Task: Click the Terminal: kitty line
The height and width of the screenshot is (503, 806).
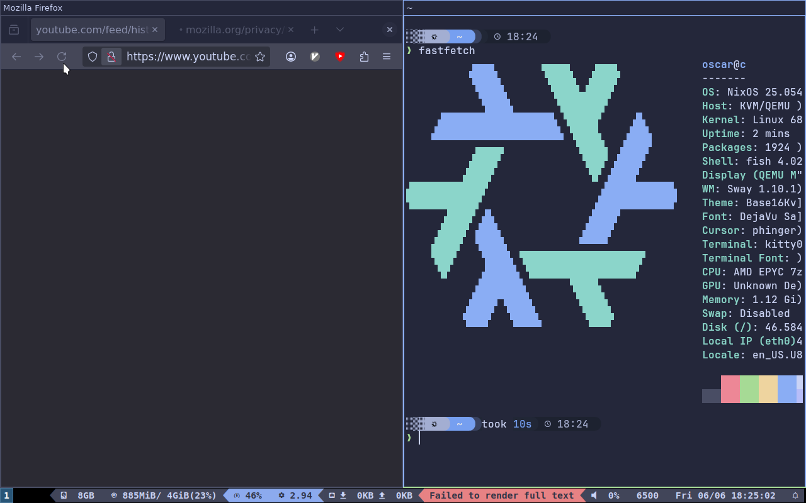Action: coord(752,244)
